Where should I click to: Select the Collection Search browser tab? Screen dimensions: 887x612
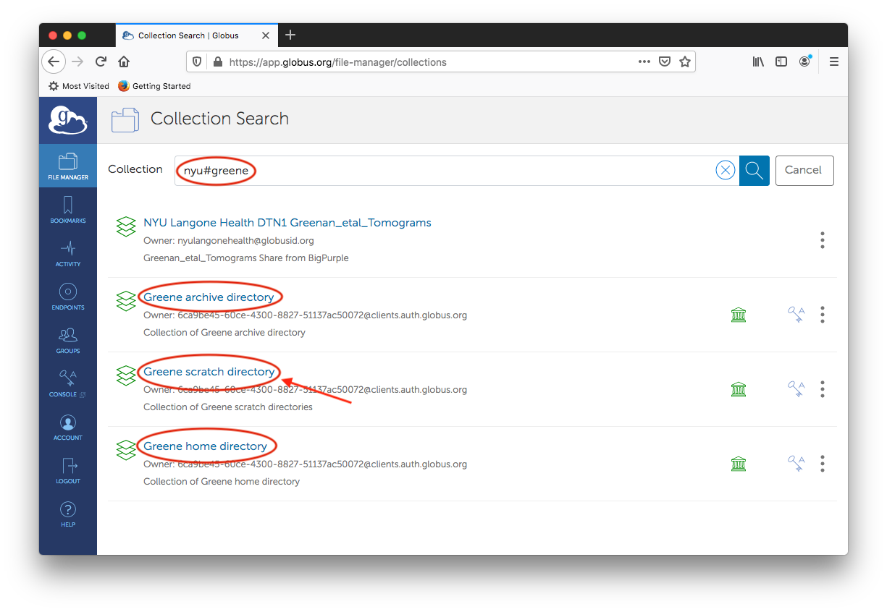click(x=188, y=35)
